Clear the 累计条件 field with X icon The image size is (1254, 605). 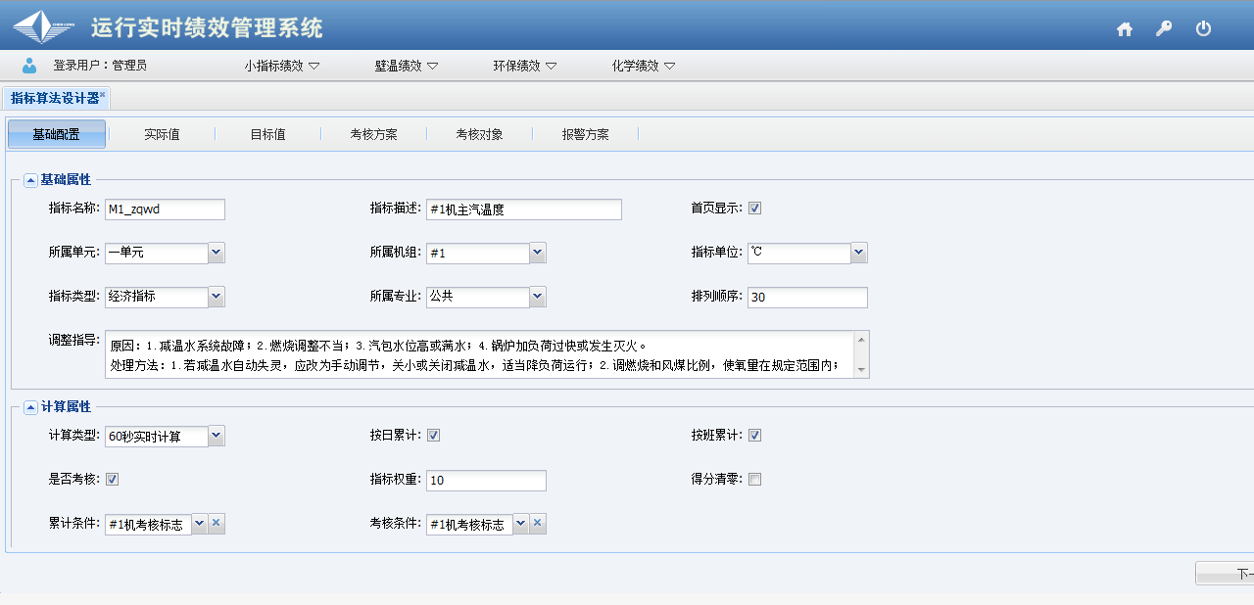pyautogui.click(x=217, y=524)
